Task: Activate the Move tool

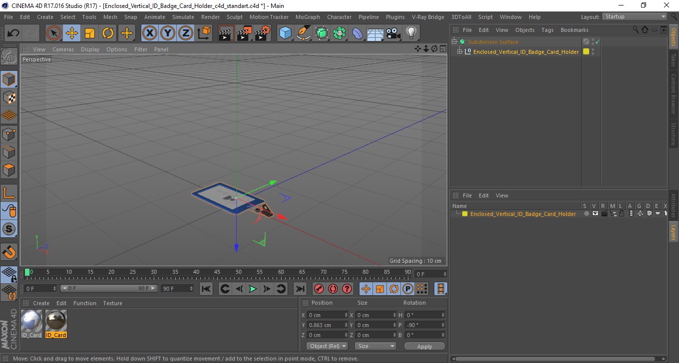Action: [x=72, y=33]
